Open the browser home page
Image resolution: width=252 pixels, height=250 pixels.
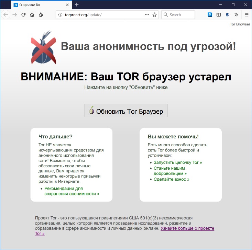(x=32, y=15)
